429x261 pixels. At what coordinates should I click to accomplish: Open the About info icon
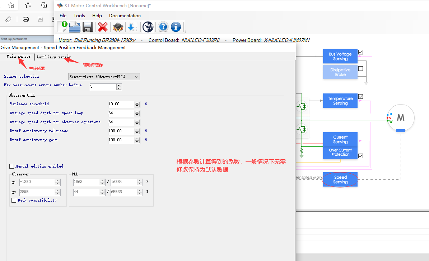[176, 27]
